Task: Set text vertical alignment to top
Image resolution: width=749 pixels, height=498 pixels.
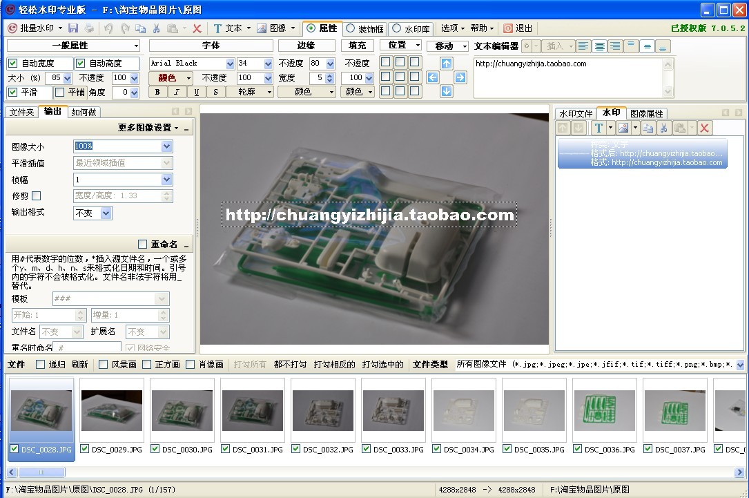Action: pyautogui.click(x=631, y=46)
